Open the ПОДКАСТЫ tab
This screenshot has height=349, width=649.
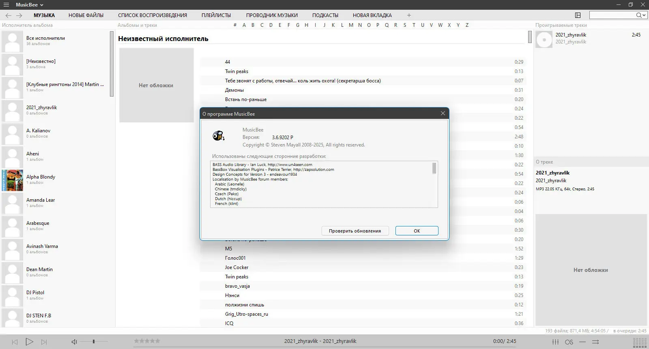325,15
